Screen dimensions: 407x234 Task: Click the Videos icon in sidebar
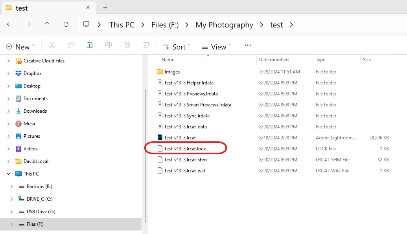[x=18, y=149]
